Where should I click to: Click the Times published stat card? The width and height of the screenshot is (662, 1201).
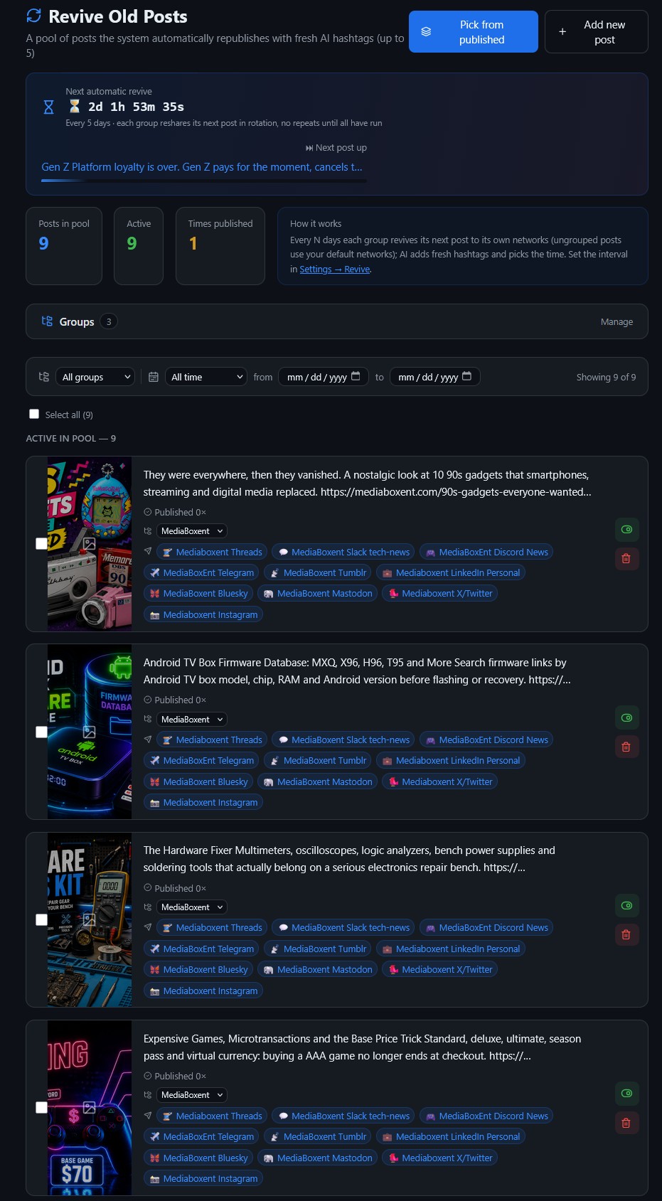click(220, 246)
